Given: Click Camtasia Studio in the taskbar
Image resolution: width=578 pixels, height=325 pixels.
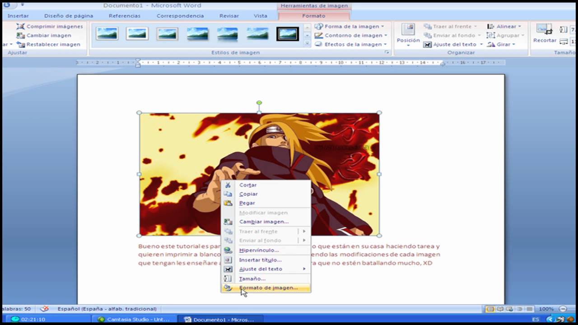Looking at the screenshot, I should coord(134,320).
